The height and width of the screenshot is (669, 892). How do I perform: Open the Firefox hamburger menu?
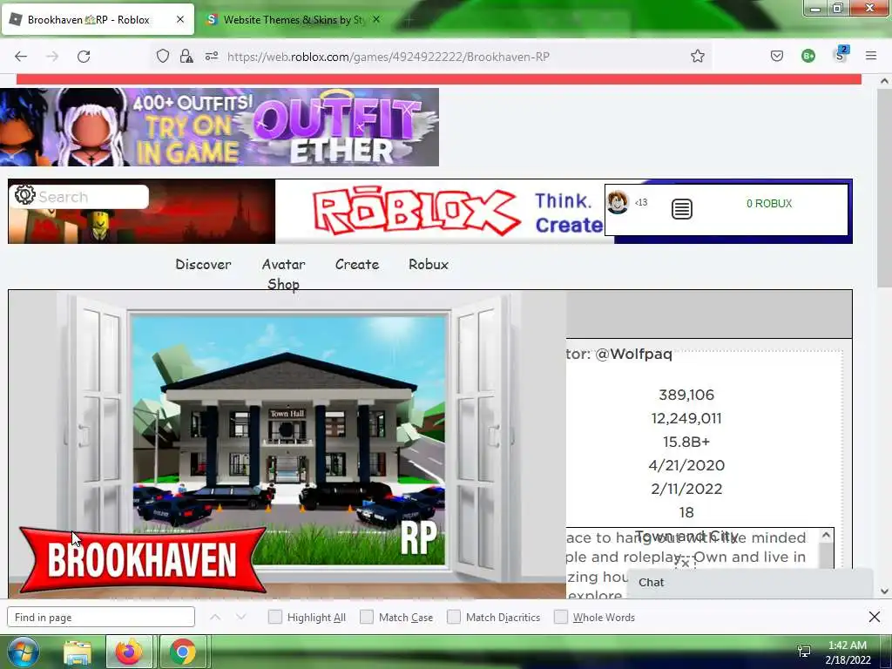click(x=871, y=56)
